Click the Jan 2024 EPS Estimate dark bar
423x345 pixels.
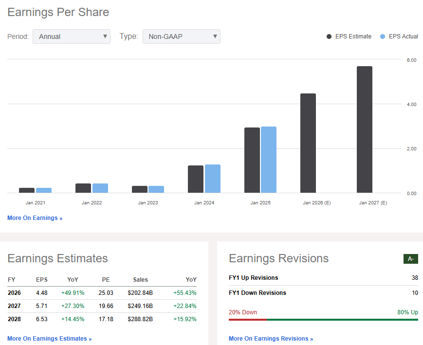196,180
